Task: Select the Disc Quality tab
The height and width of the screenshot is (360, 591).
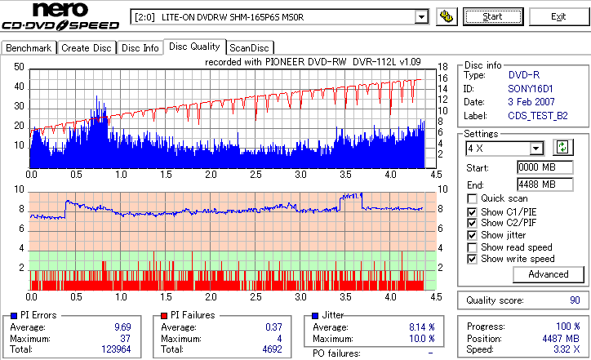Action: click(194, 47)
